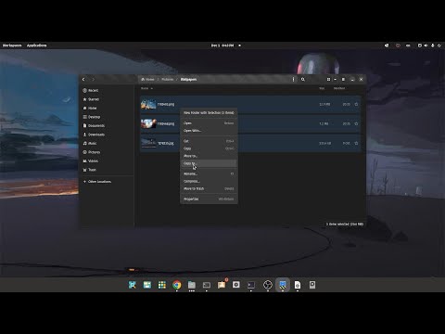Open Videos in the sidebar
Viewport: 445px width, 334px height.
(91, 161)
